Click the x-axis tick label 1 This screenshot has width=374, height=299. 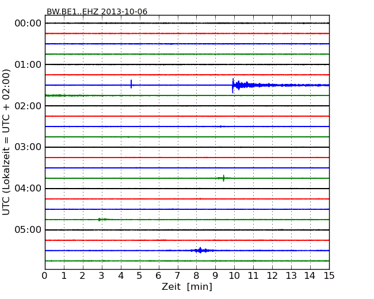click(x=64, y=276)
